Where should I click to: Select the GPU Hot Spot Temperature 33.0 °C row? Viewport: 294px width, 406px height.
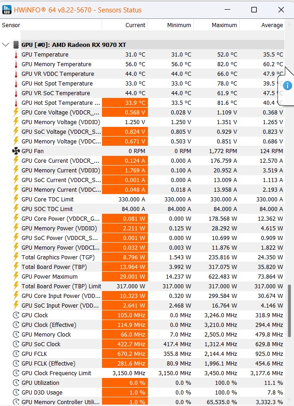148,83
